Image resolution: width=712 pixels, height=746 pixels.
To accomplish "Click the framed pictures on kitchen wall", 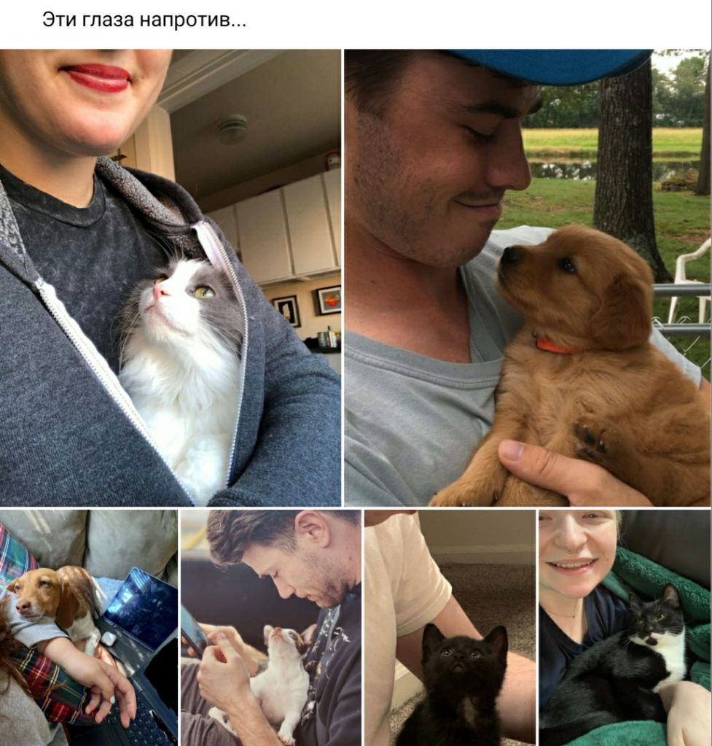I will click(x=308, y=306).
